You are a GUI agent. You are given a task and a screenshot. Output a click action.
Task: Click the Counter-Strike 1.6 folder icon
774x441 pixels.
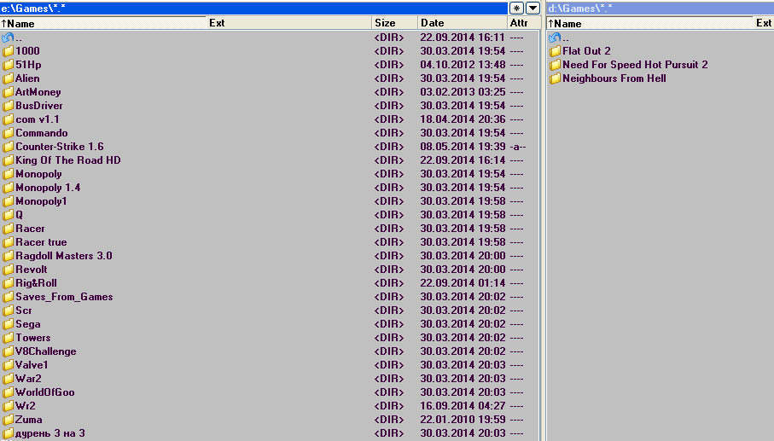[8, 147]
